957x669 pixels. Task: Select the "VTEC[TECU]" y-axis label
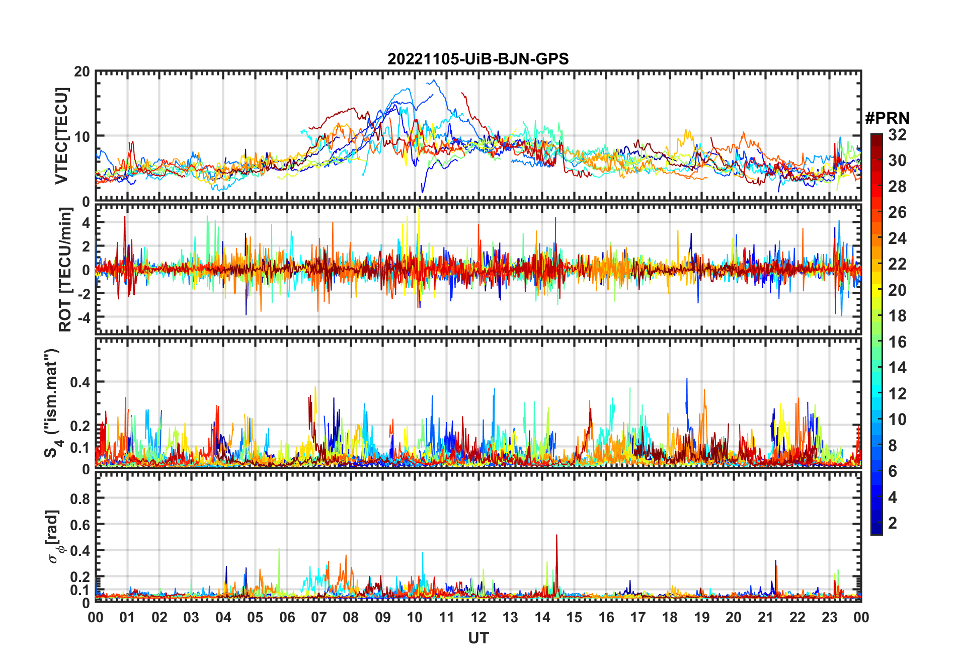[61, 136]
